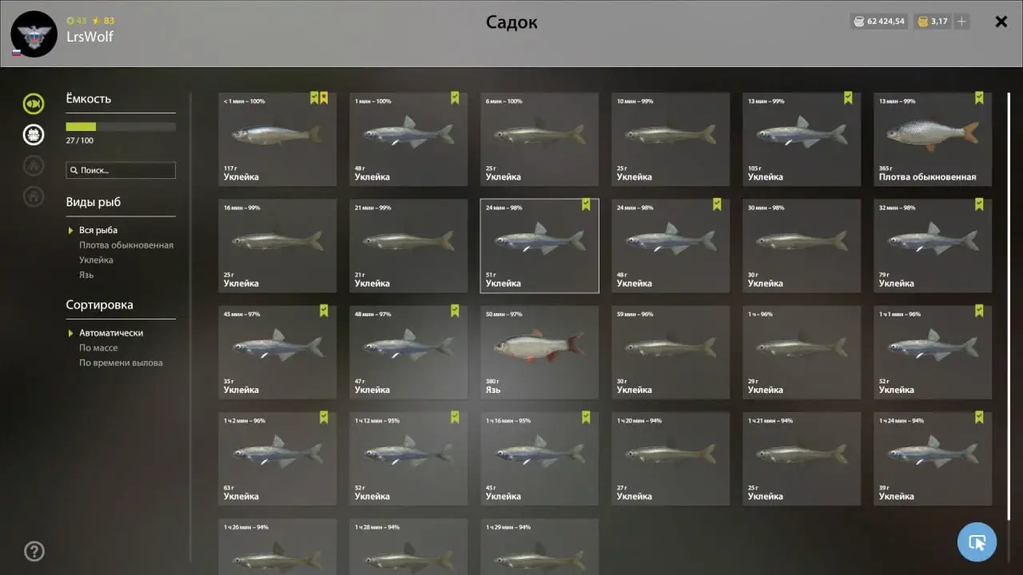Filter fish by Плотва обыкновенная

[x=126, y=245]
